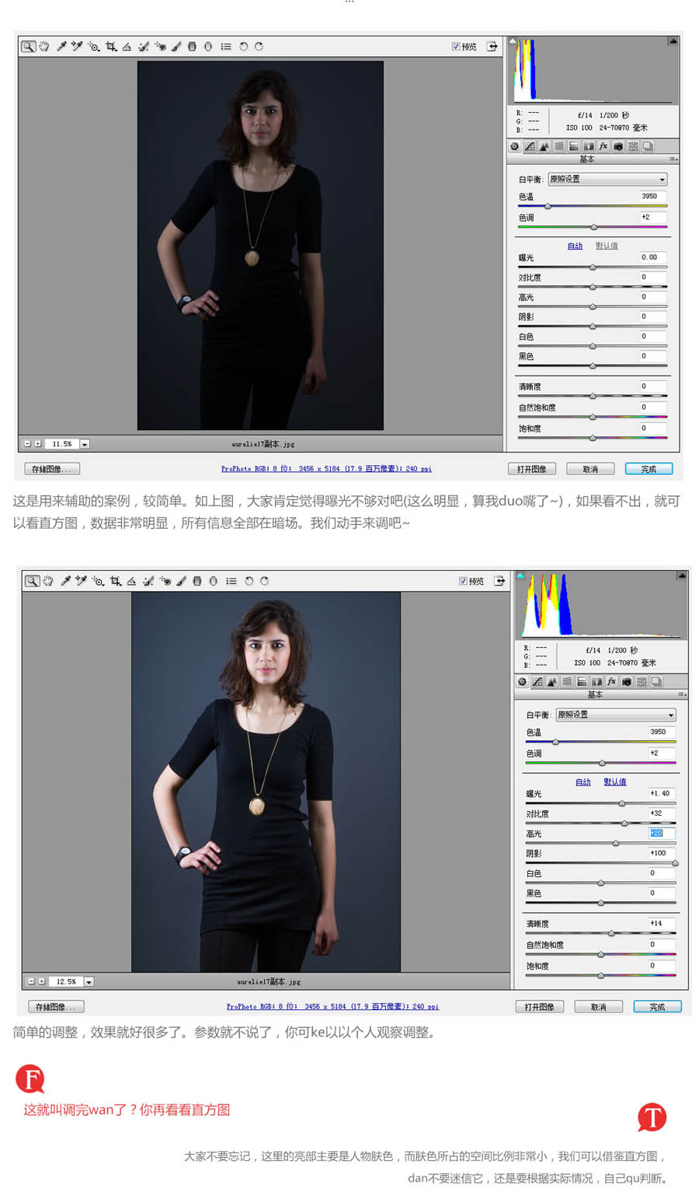The height and width of the screenshot is (1196, 699).
Task: Select Adjustment Brush in lower window toolbar
Action: click(x=181, y=581)
